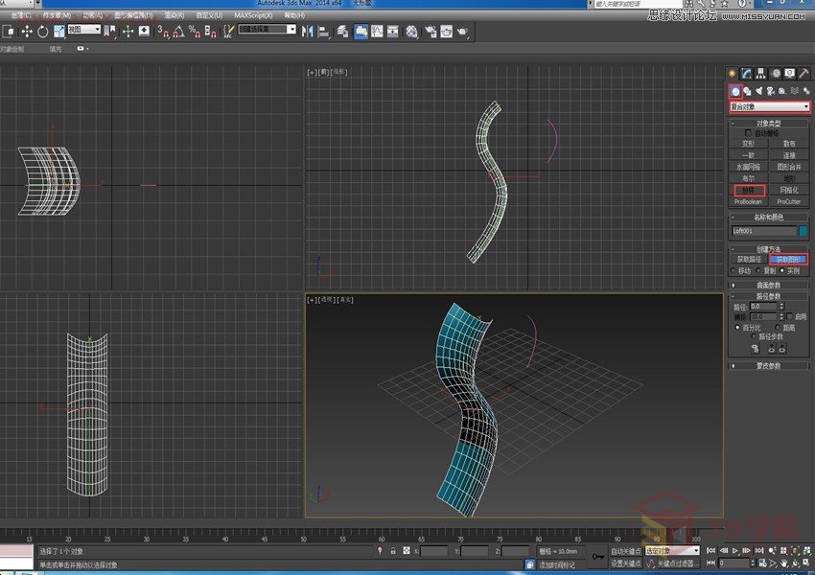Enable the 启用 checkbox in 路径参数
The image size is (815, 575).
coord(788,316)
